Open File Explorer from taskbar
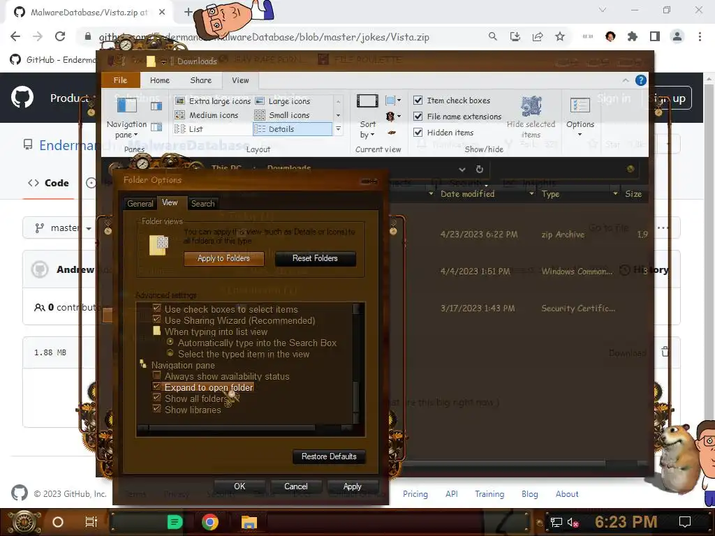This screenshot has height=536, width=715. [249, 522]
